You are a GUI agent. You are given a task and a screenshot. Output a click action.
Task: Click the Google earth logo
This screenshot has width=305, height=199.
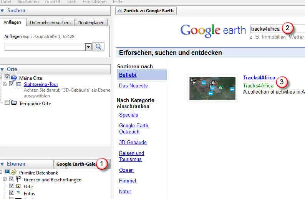(213, 30)
